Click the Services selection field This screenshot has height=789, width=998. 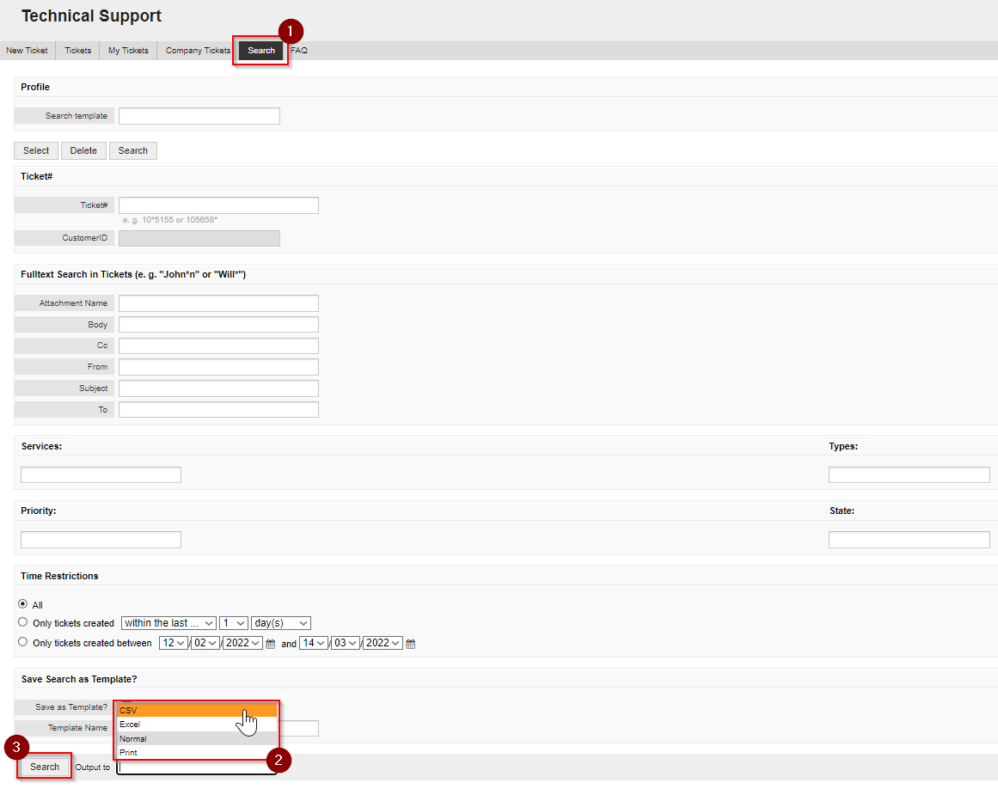(101, 475)
